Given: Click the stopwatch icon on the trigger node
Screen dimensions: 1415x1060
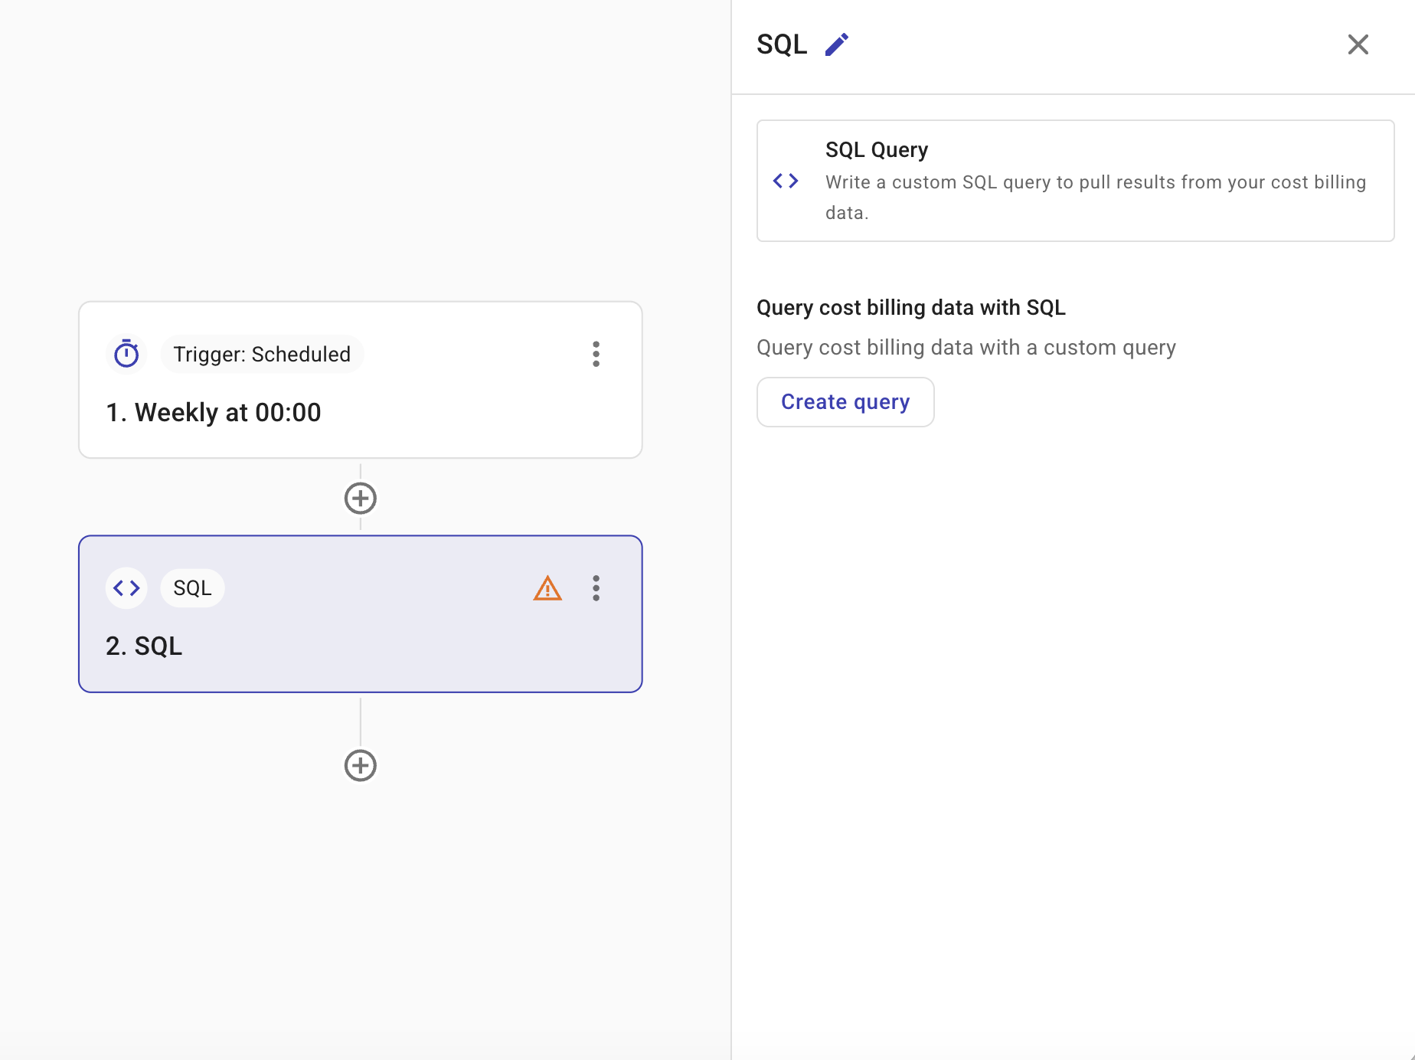Looking at the screenshot, I should click(x=126, y=354).
